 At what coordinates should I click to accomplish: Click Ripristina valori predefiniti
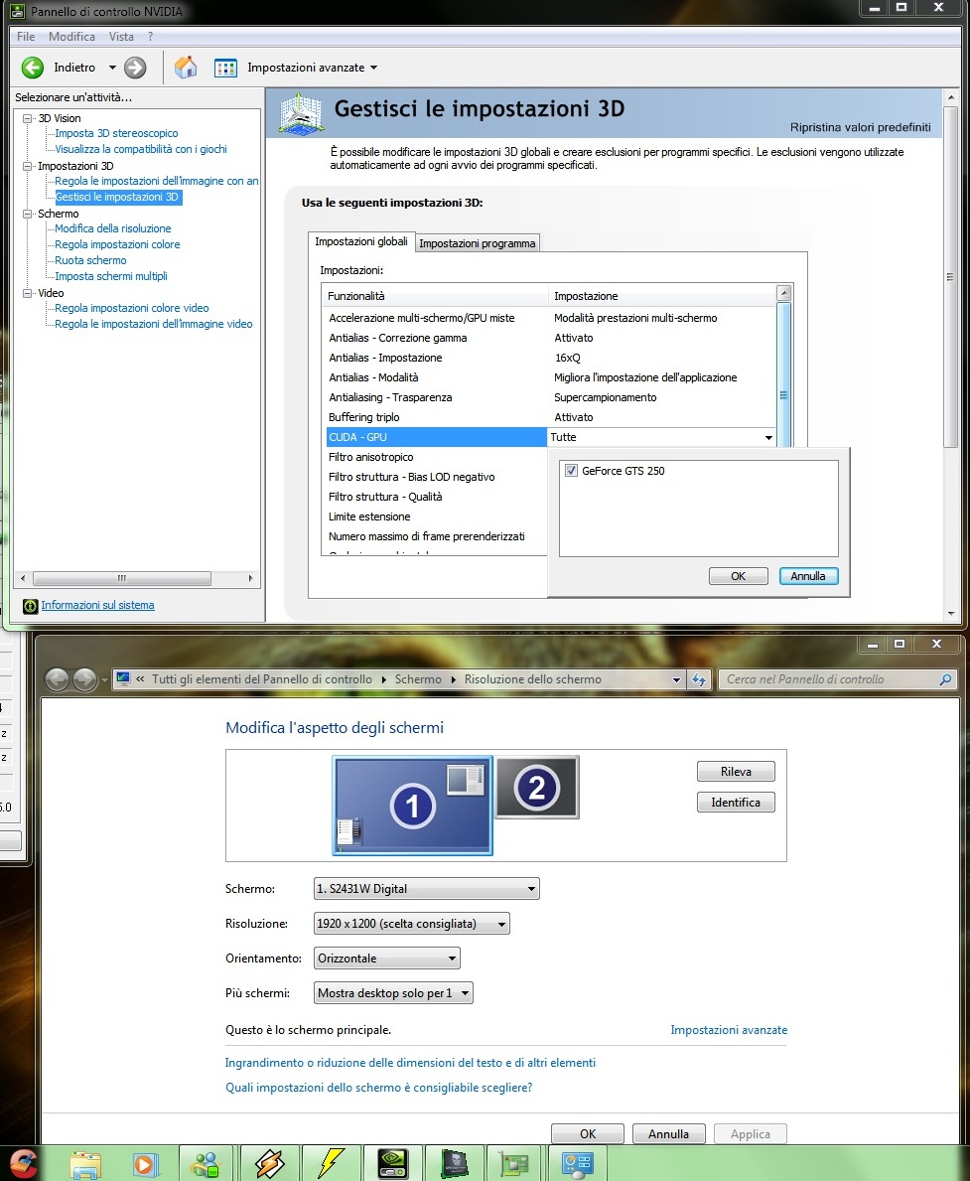pyautogui.click(x=860, y=127)
